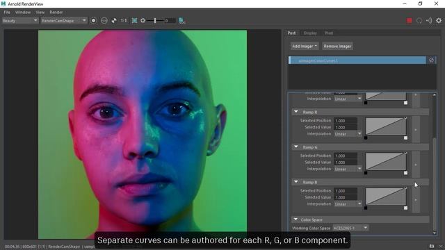Collapse the Ramp G section

pos(296,147)
